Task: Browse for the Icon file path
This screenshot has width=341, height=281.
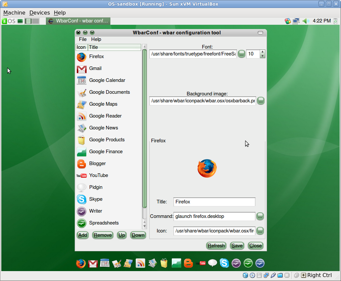Action: [x=260, y=231]
